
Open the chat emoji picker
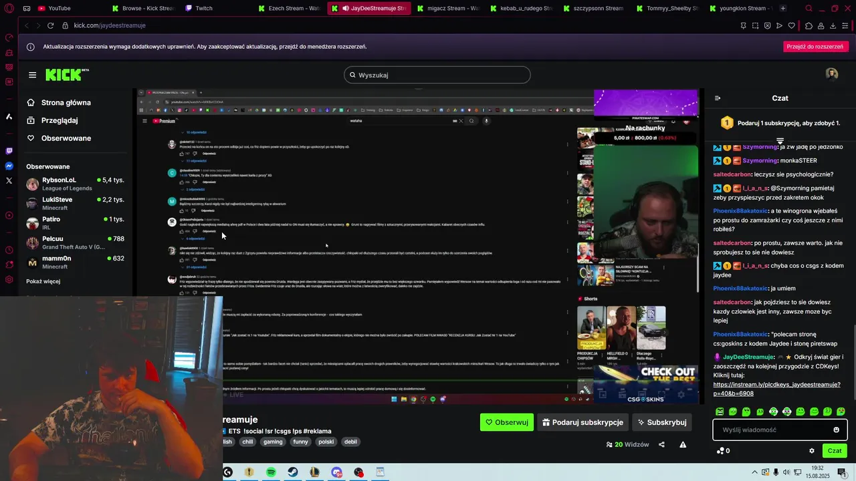[836, 430]
